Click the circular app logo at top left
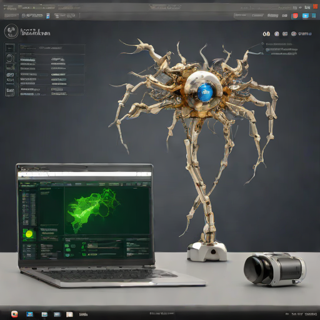 tap(11, 31)
